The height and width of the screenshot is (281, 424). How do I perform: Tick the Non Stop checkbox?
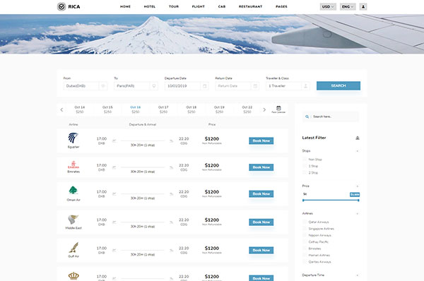click(x=305, y=160)
